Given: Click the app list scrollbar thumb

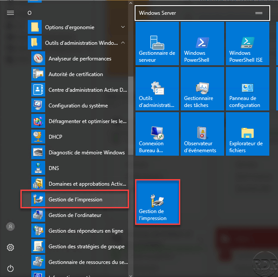Looking at the screenshot, I should (x=131, y=115).
